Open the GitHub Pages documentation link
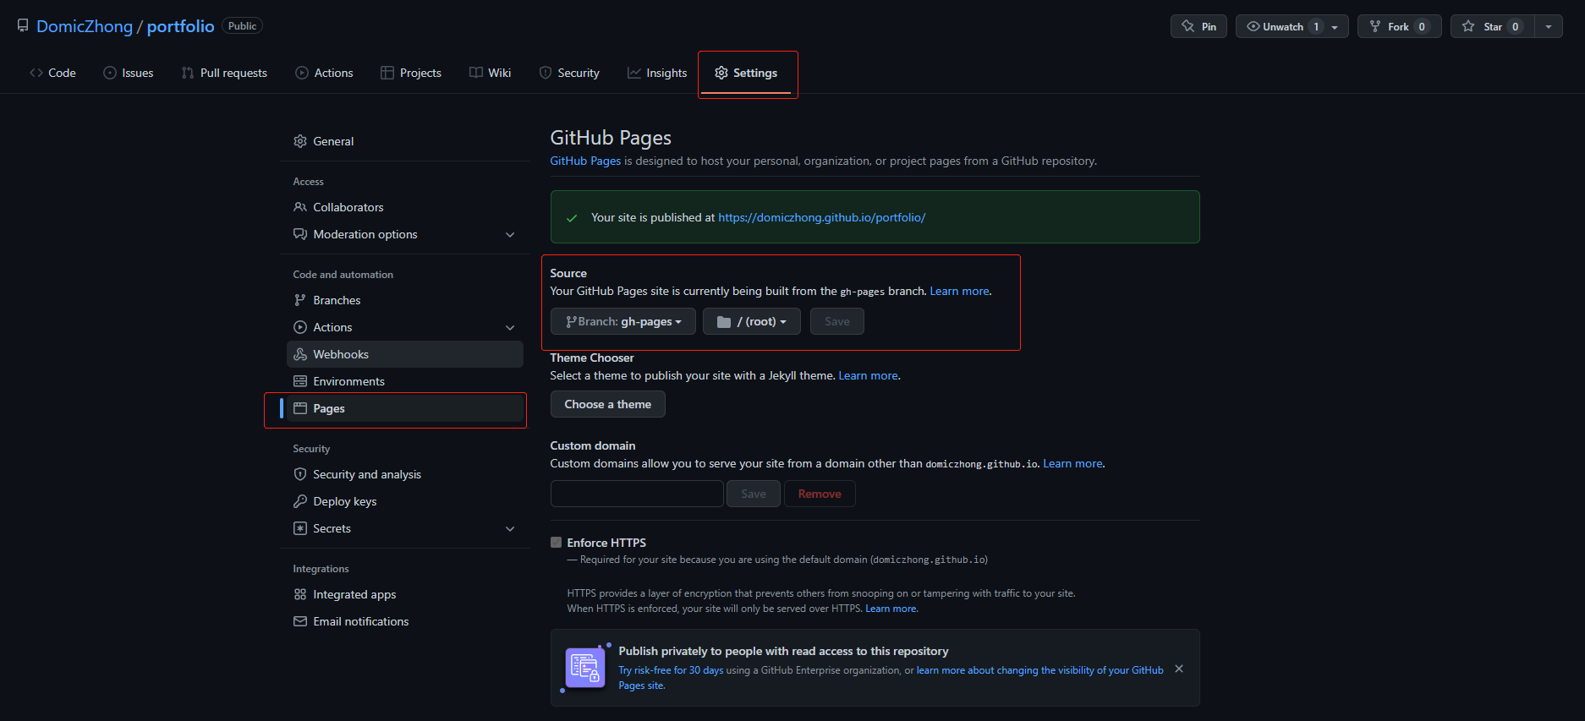Image resolution: width=1585 pixels, height=721 pixels. (x=585, y=161)
